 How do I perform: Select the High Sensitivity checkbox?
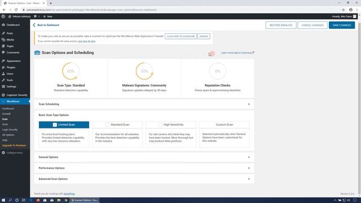(160, 125)
